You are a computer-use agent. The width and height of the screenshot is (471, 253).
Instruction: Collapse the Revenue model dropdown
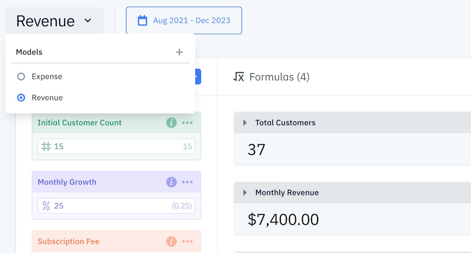[54, 21]
